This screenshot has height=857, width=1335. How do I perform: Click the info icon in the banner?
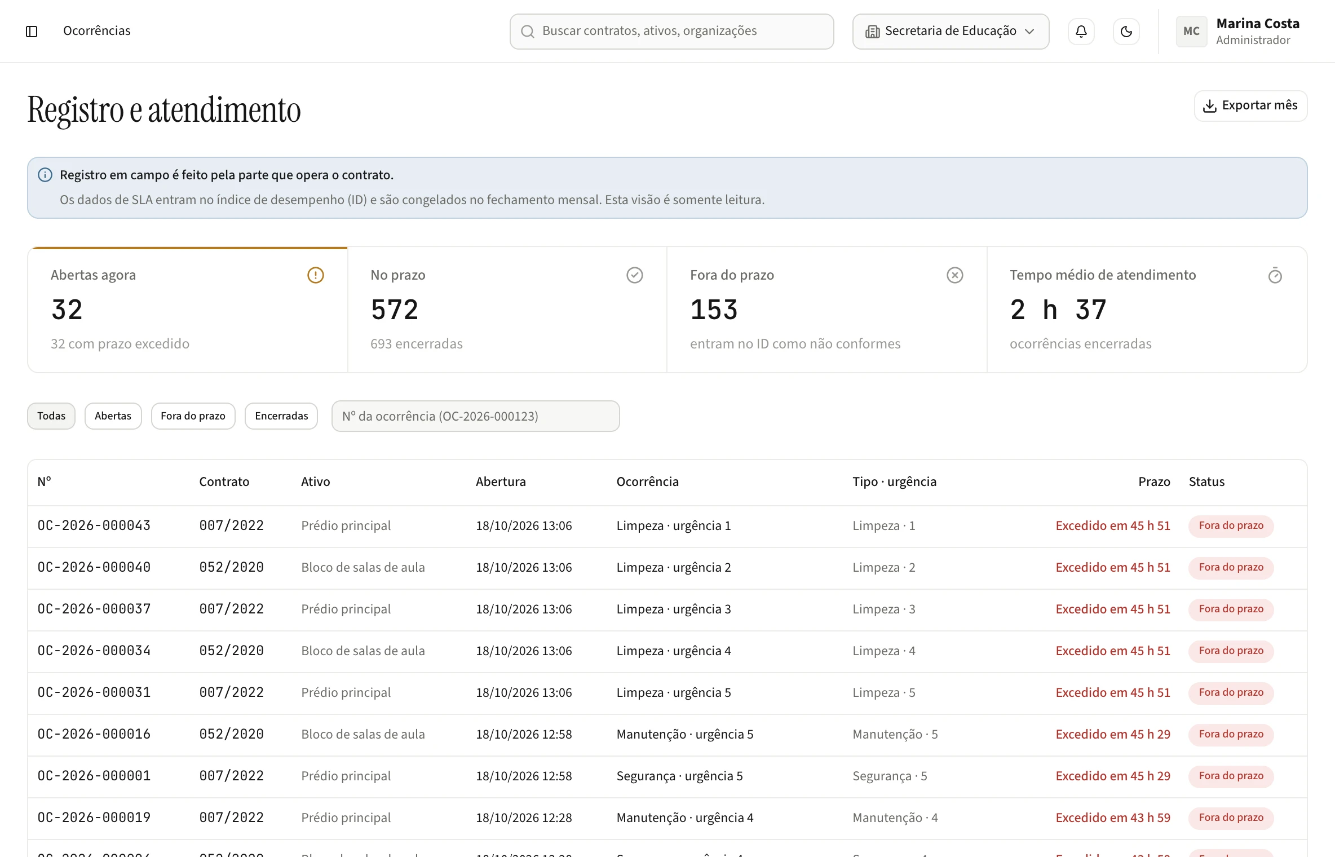45,175
